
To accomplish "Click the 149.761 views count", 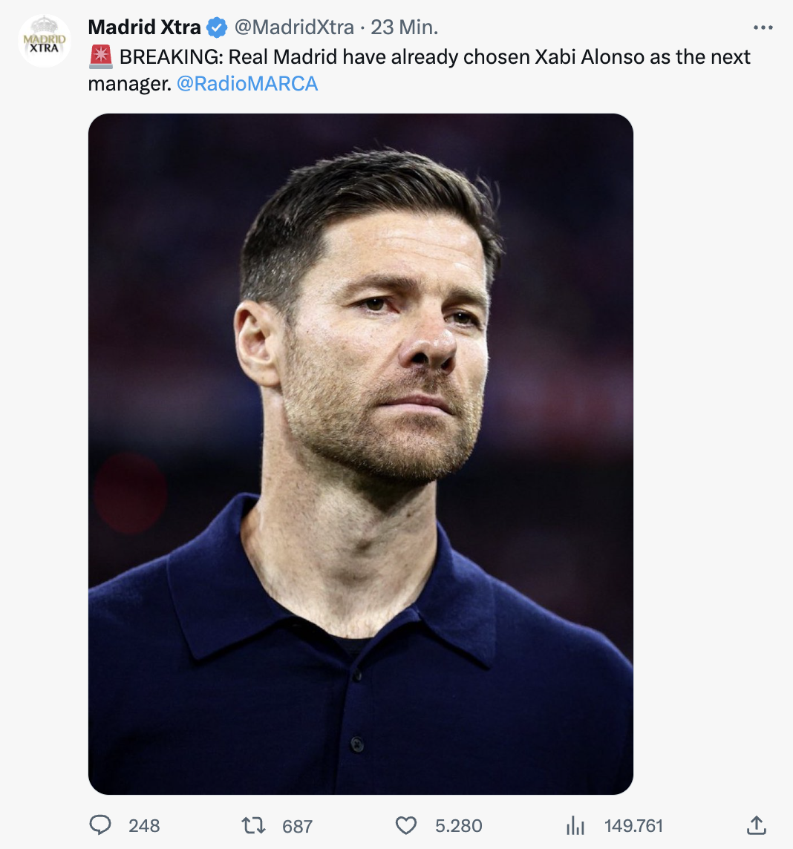I will [633, 826].
